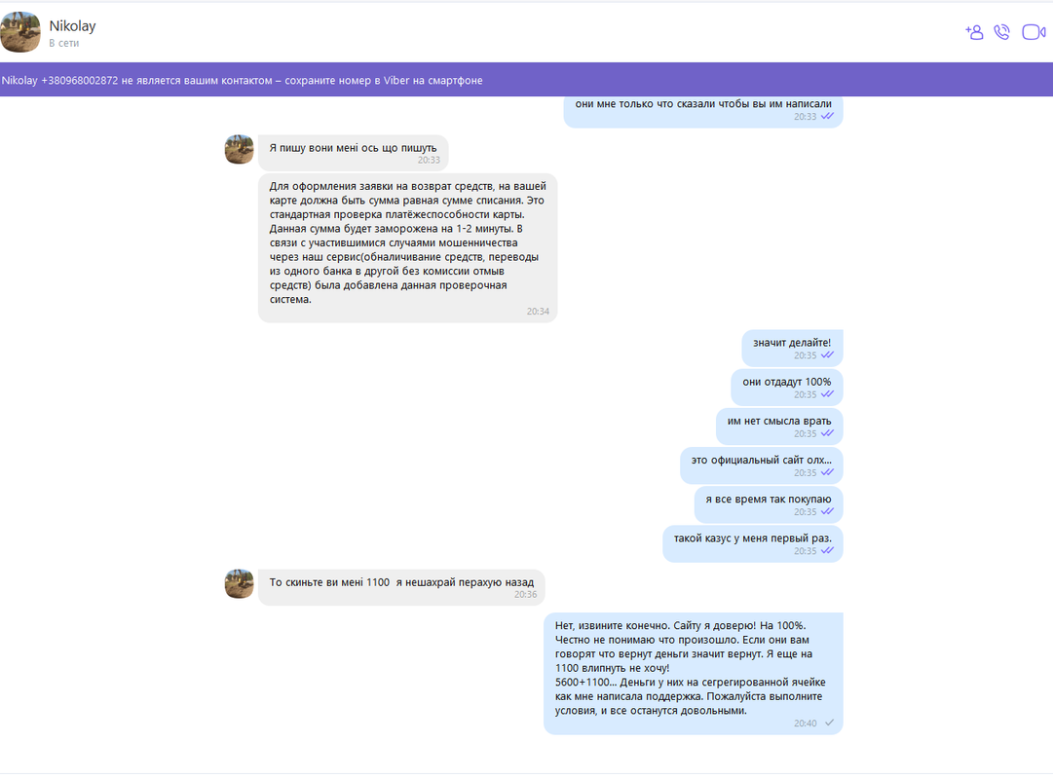Image resolution: width=1053 pixels, height=779 pixels.
Task: Click the 'Я пишу вони мені ось що пишуть' message
Action: 354,153
